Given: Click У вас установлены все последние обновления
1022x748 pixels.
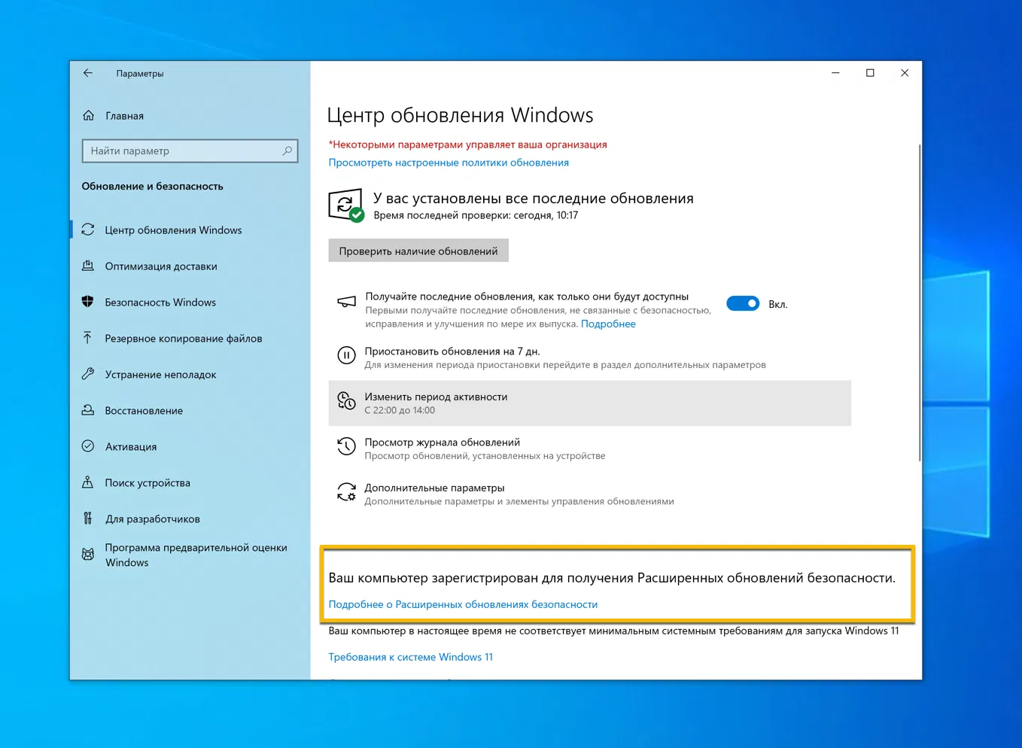Looking at the screenshot, I should pos(534,199).
